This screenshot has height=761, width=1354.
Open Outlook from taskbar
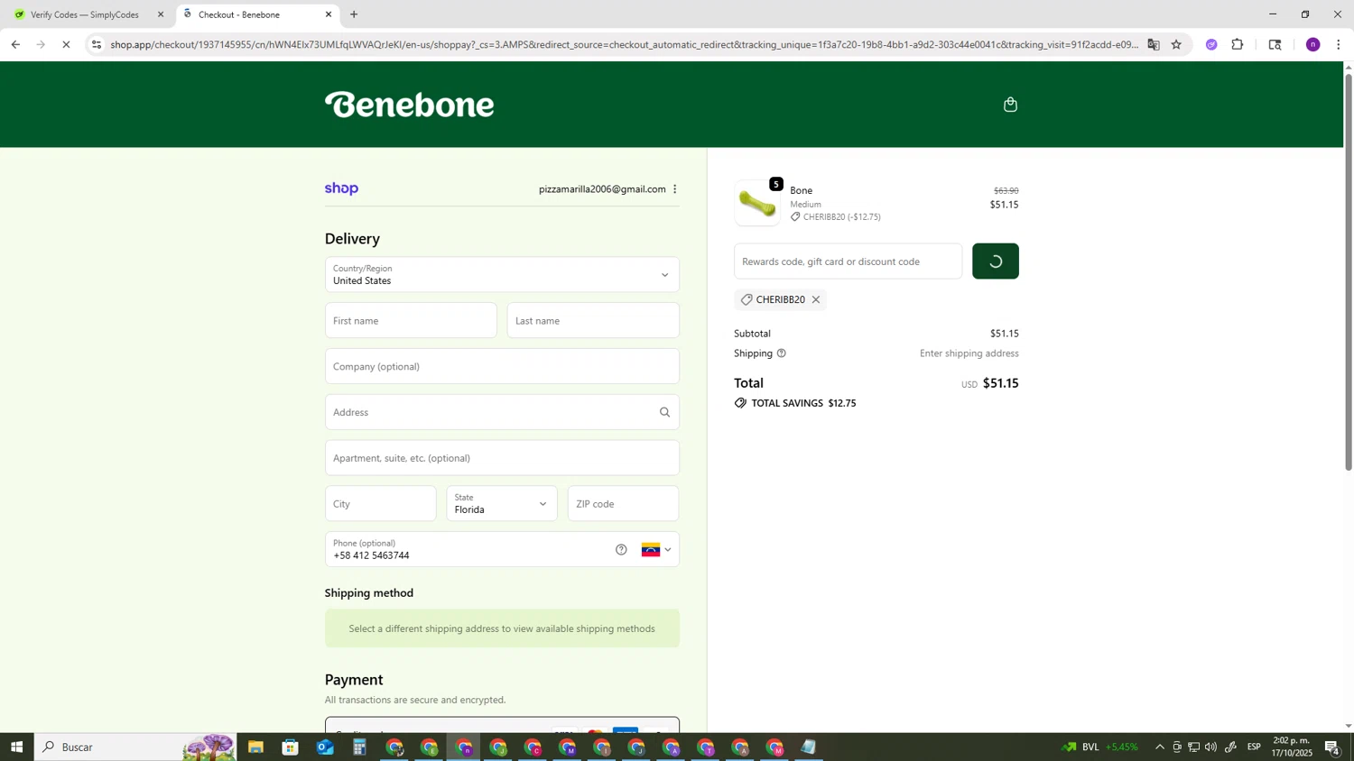point(325,747)
